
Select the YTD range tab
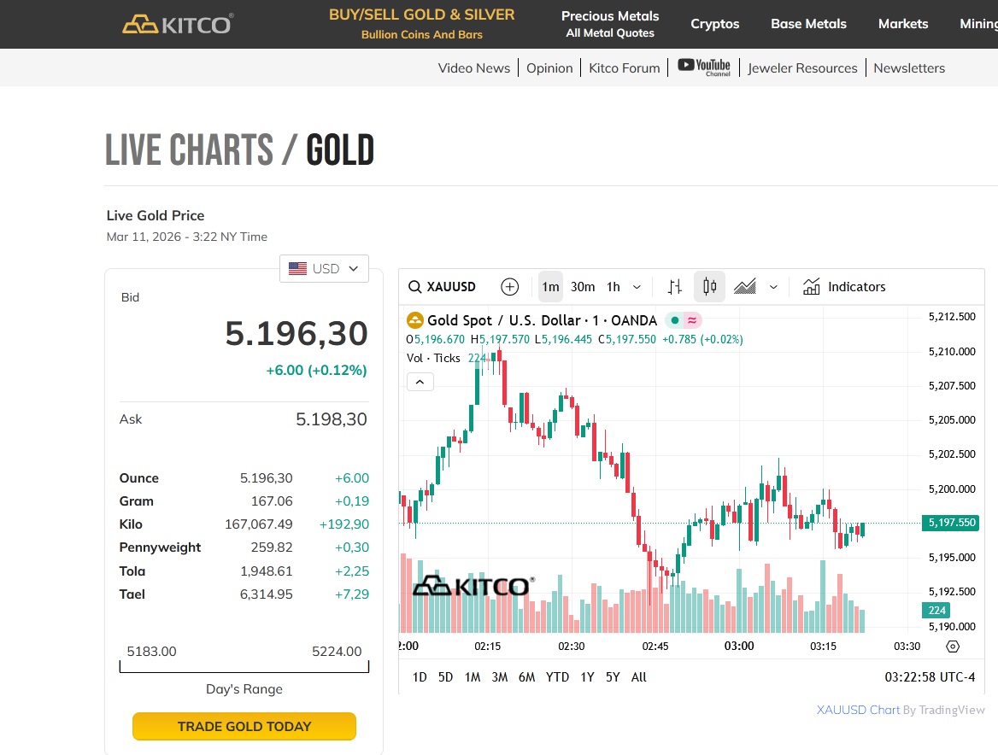pyautogui.click(x=556, y=676)
